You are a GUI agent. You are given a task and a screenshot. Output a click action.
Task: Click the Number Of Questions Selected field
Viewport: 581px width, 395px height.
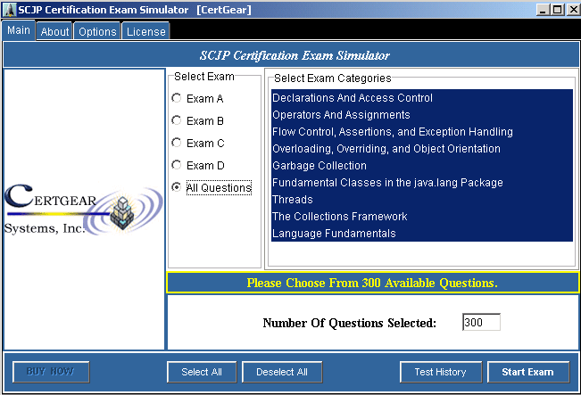point(481,322)
